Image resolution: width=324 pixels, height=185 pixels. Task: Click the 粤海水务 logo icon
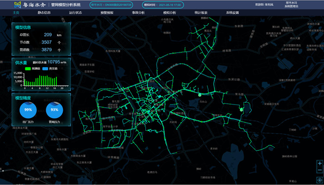pos(18,5)
